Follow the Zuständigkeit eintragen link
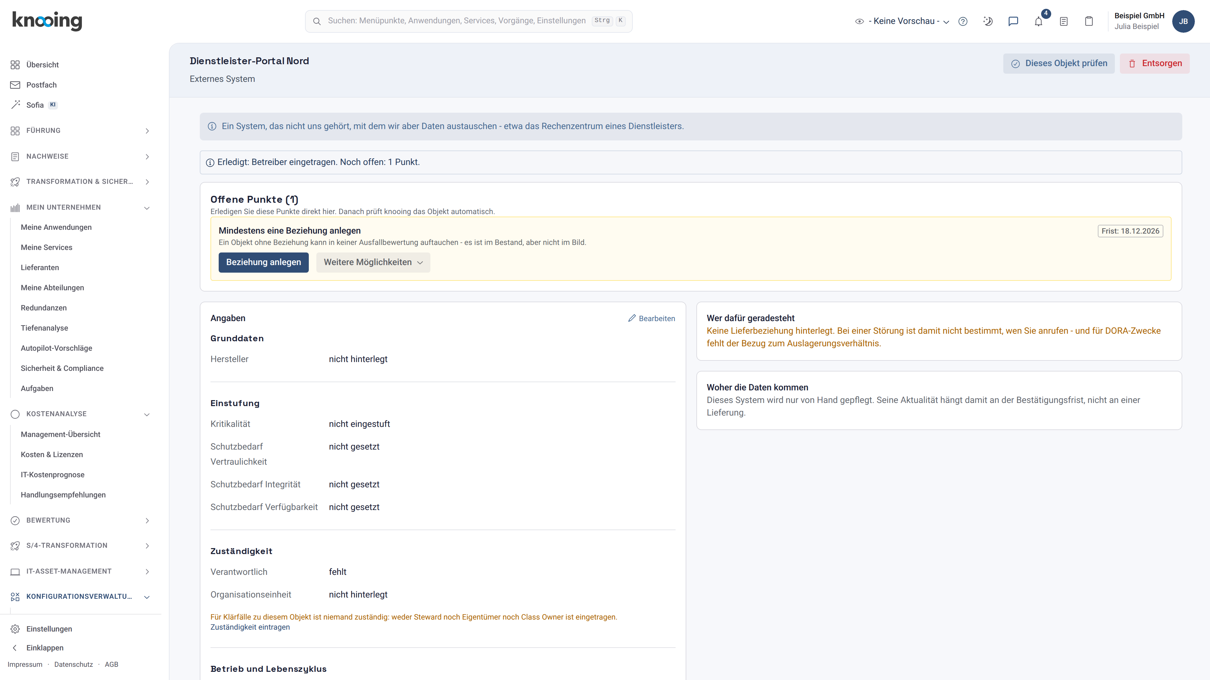This screenshot has height=680, width=1210. 250,627
